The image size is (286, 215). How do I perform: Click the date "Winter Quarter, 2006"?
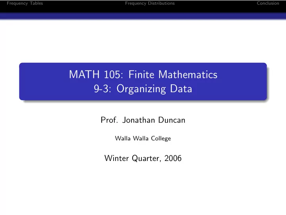tap(143, 158)
